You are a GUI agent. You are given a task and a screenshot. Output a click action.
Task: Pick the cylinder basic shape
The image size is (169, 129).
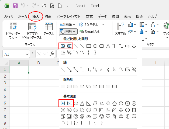point(134,110)
